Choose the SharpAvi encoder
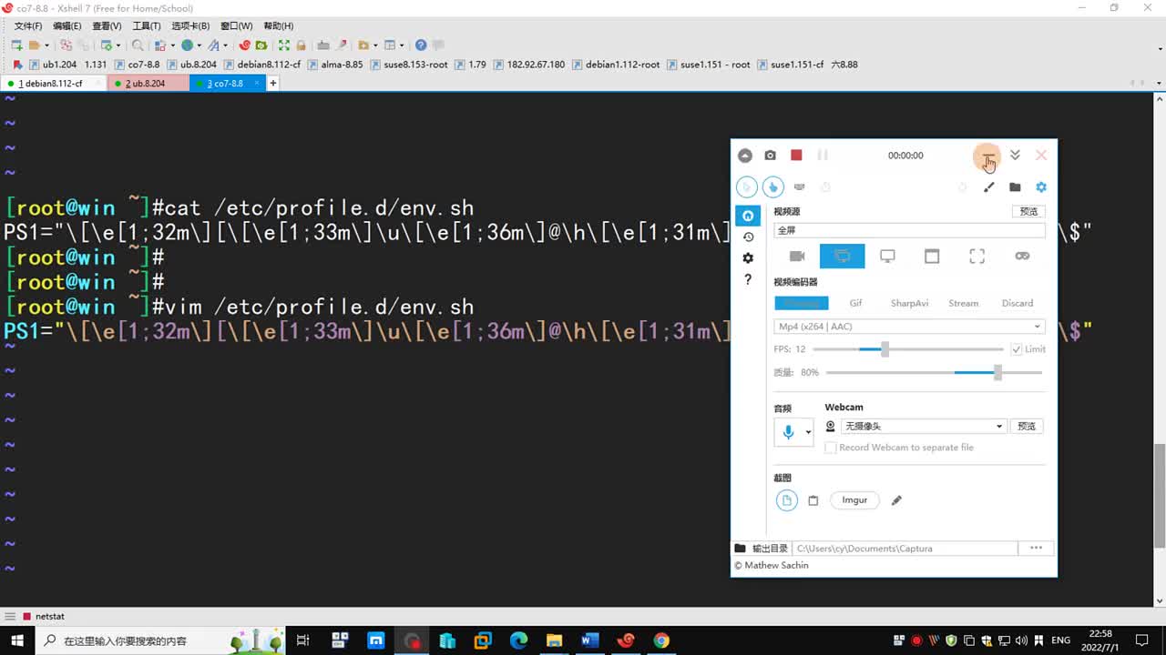Screen dimensions: 1166x655 [909, 303]
